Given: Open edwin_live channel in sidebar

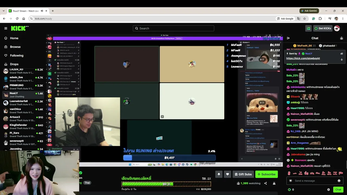Looking at the screenshot, I should [x=23, y=79].
